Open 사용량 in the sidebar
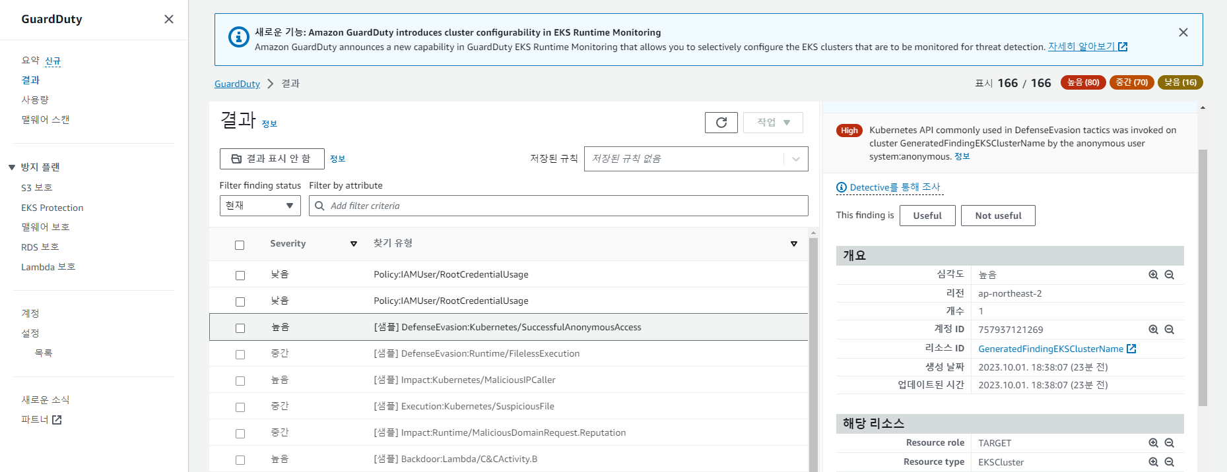This screenshot has height=472, width=1227. [35, 100]
